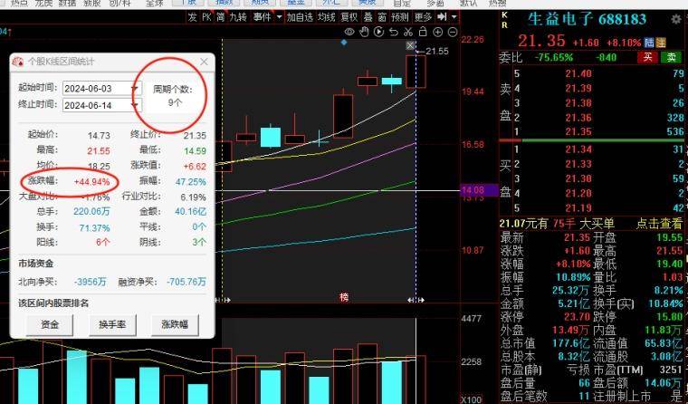The width and height of the screenshot is (688, 404).
Task: Click the 177.6亿 总市值 value
Action: [x=572, y=343]
